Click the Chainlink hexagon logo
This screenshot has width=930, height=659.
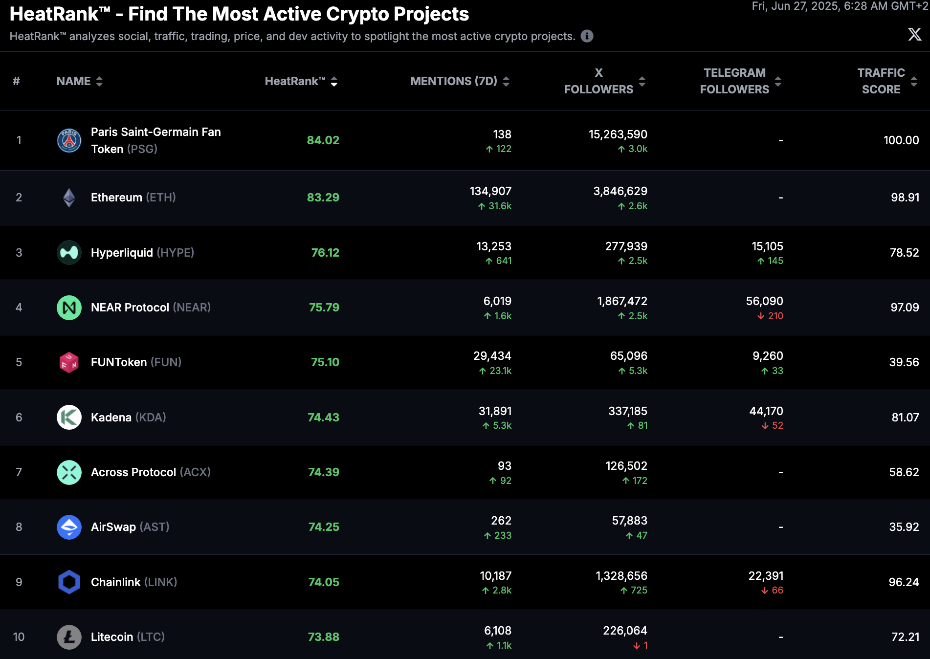69,582
